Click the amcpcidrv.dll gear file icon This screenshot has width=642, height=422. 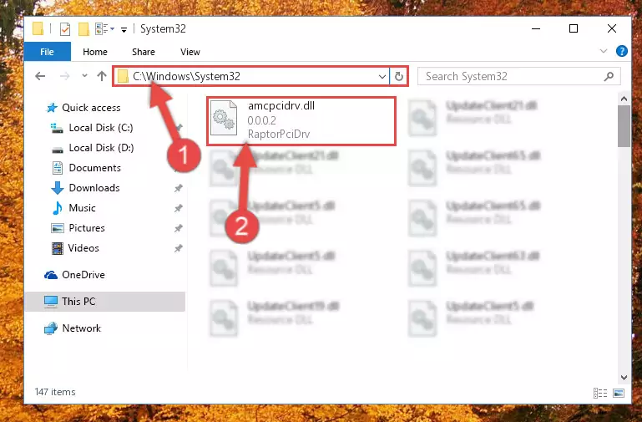223,118
